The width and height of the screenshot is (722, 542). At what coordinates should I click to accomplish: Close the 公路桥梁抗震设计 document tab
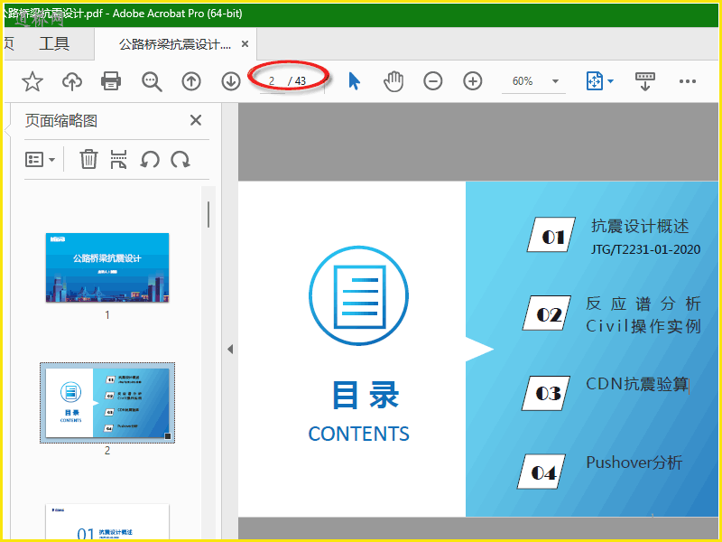[245, 43]
